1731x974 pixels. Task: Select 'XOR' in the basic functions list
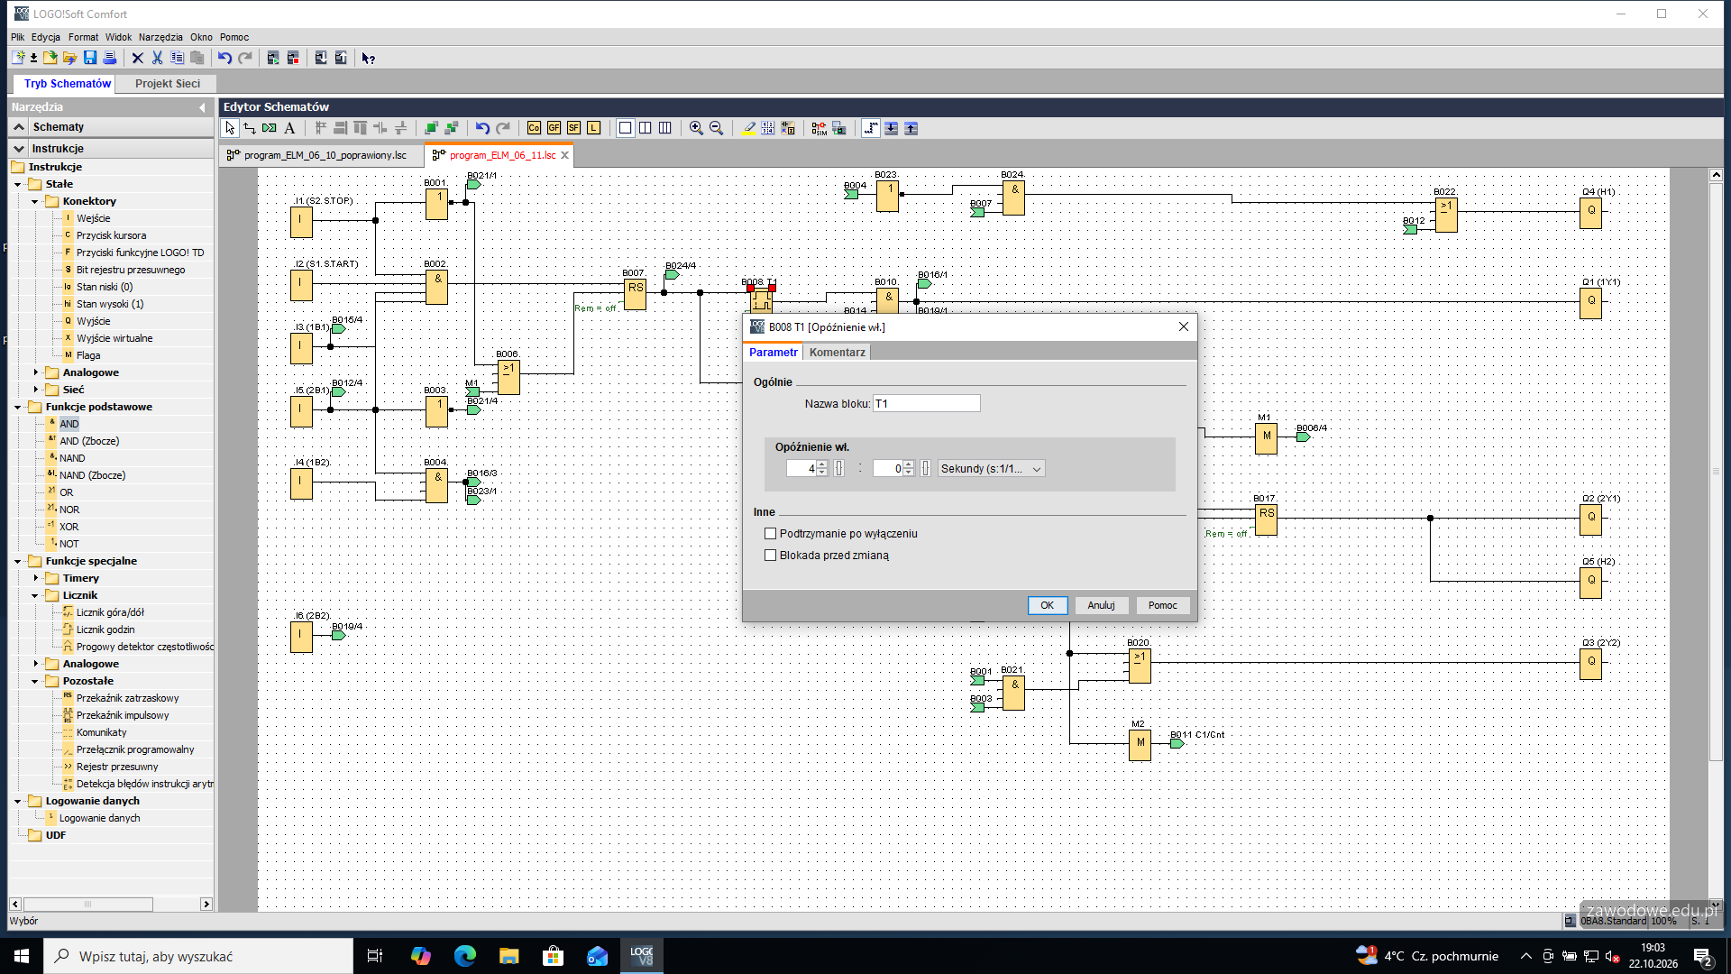(69, 527)
